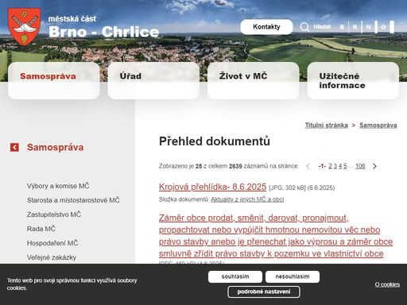
Task: Open Zastupitelstvo MČ in sidebar
Action: pos(54,214)
